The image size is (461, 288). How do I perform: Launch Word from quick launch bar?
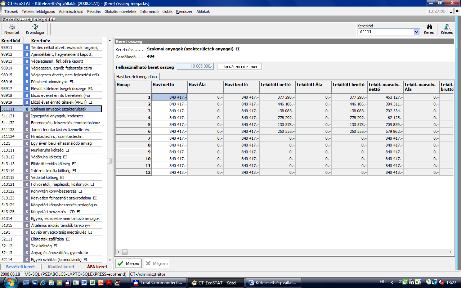(x=84, y=283)
